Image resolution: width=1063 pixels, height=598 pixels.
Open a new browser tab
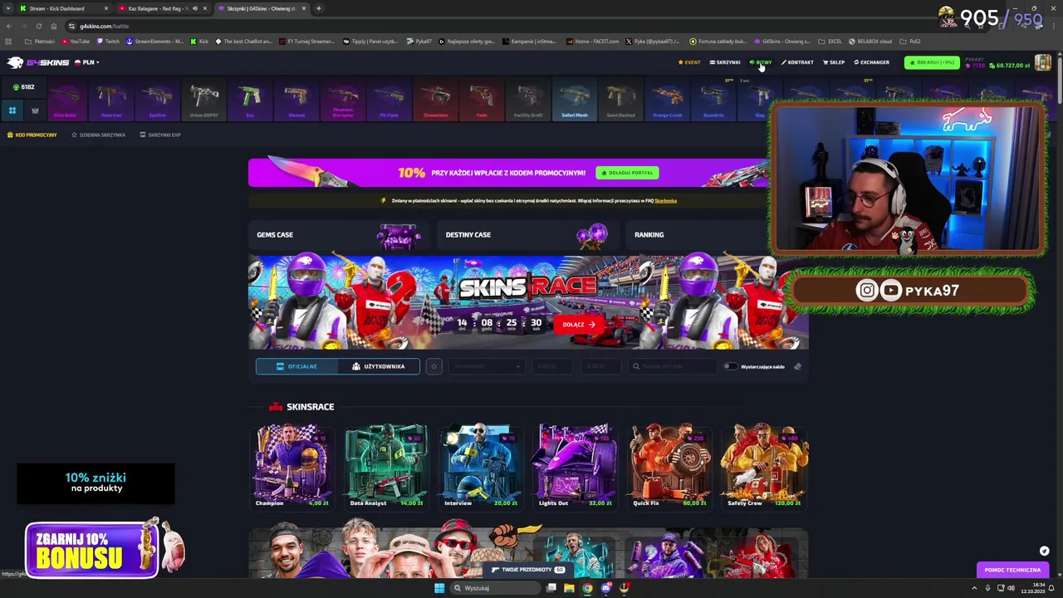point(318,8)
